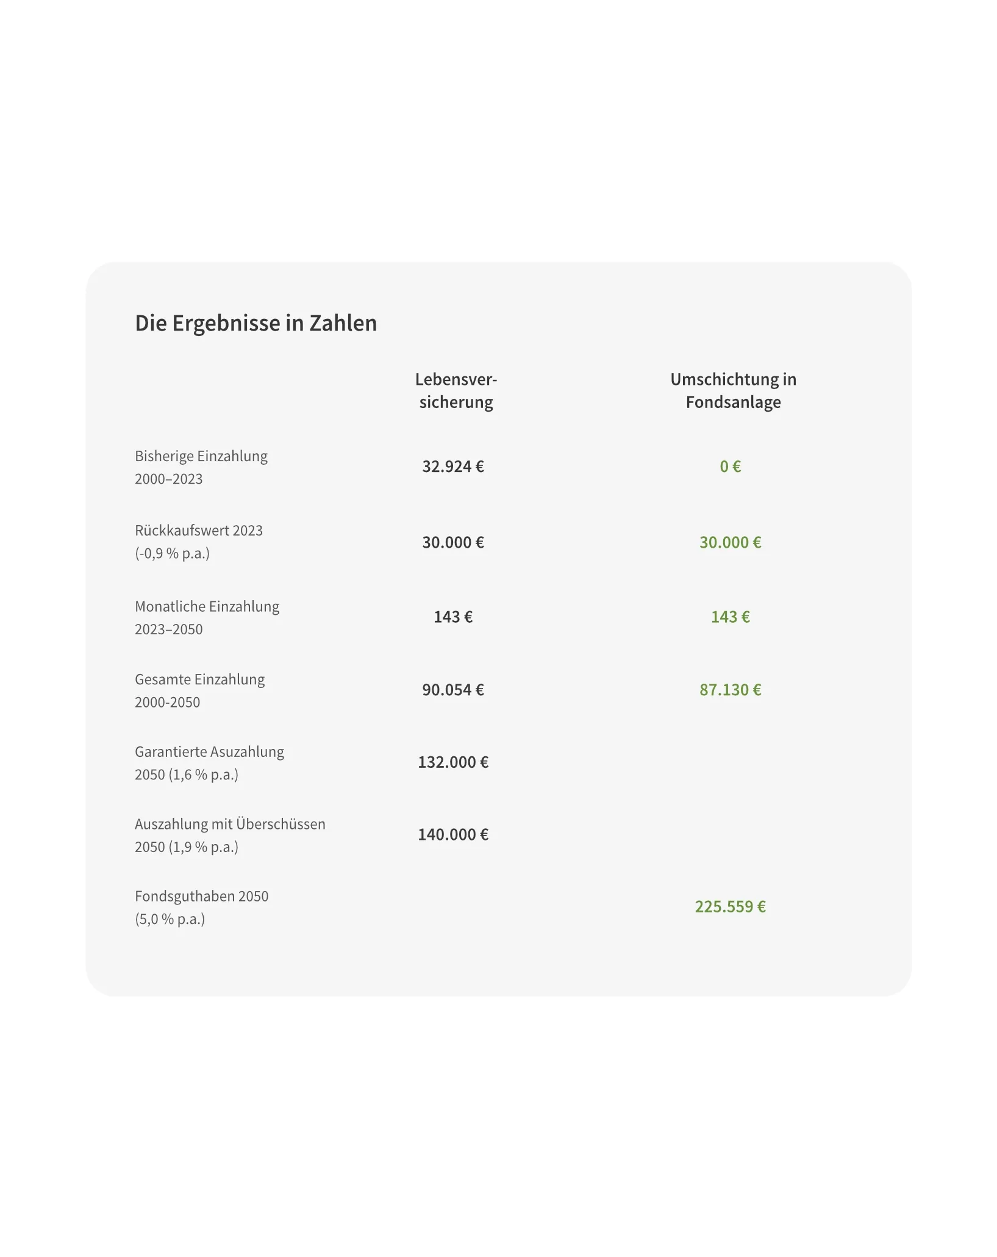Screen dimensions: 997x1257
Task: Click the green 225.559 € Fondsguthaben value
Action: coord(731,907)
